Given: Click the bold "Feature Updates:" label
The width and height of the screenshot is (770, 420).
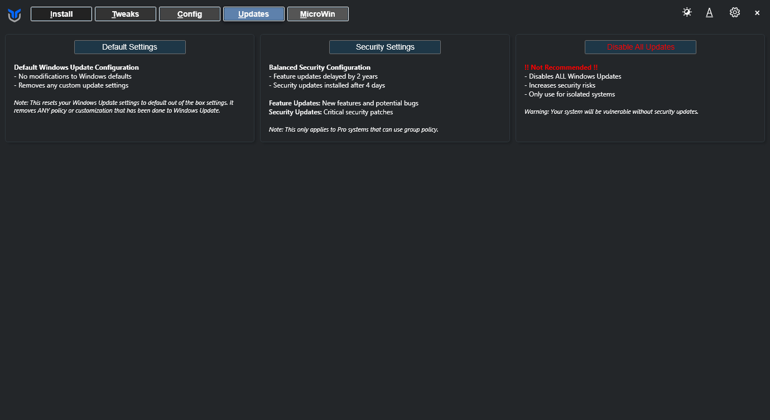Looking at the screenshot, I should [295, 103].
